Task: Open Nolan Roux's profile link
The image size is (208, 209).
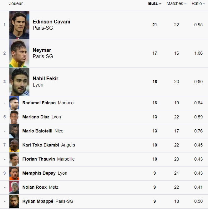Action: point(34,187)
